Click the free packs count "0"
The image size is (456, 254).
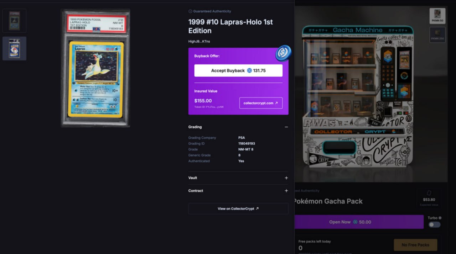300,248
